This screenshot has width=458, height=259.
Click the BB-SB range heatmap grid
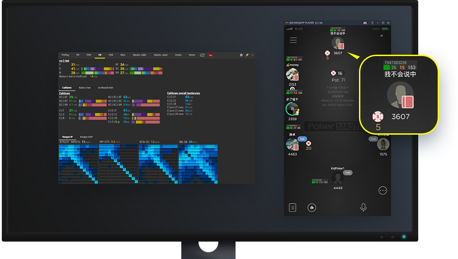coord(198,164)
